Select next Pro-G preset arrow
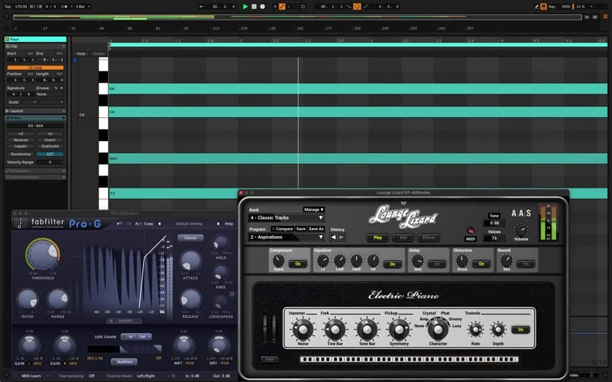612x382 pixels. [x=218, y=224]
